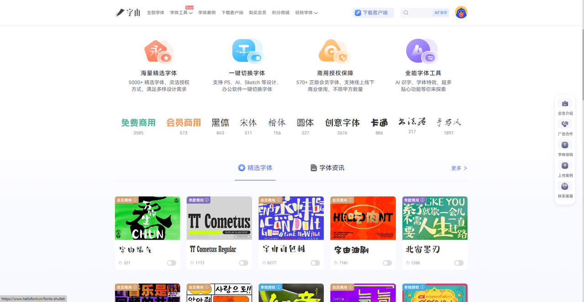Open the 上传案例 upload icon

pos(565,166)
